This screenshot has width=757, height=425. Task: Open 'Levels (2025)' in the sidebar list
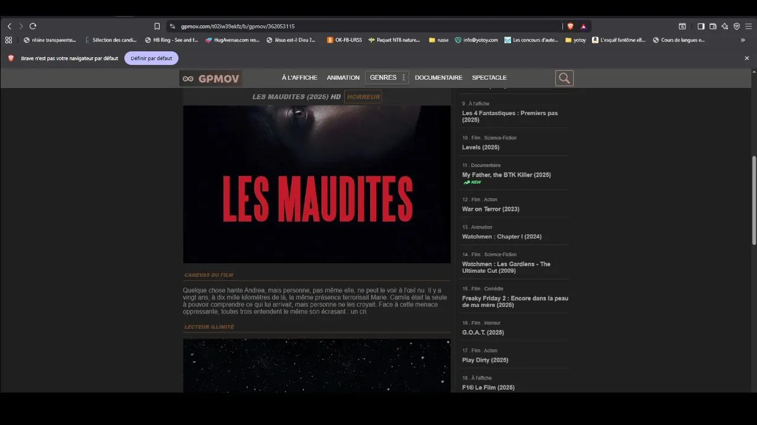pyautogui.click(x=481, y=148)
